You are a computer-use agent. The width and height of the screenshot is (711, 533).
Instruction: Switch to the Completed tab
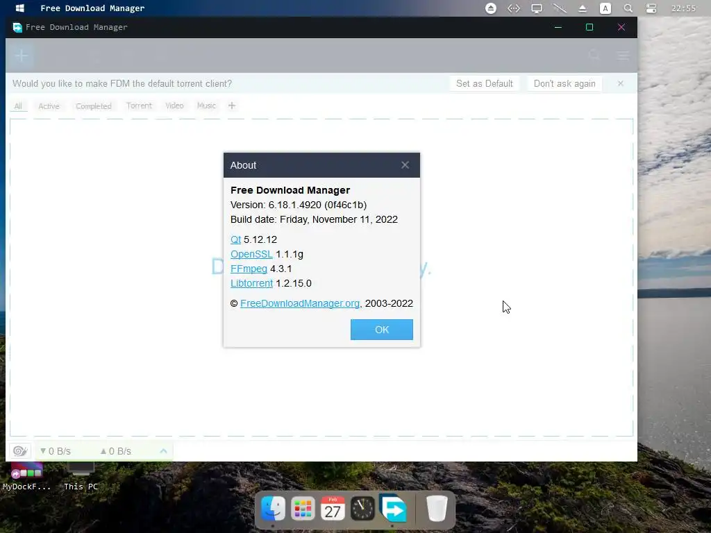click(94, 106)
